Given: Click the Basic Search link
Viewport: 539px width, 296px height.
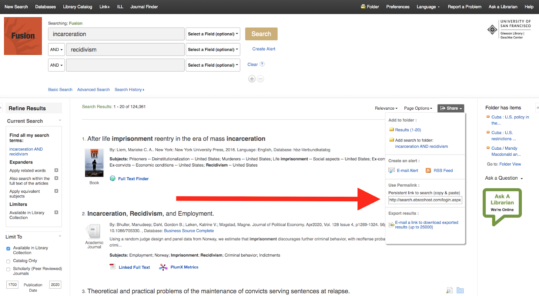Looking at the screenshot, I should (60, 89).
